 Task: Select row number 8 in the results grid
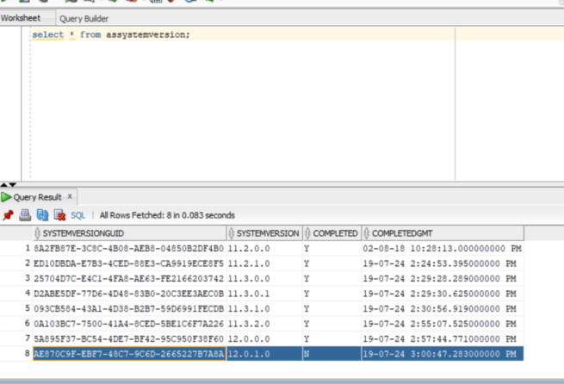pyautogui.click(x=28, y=354)
